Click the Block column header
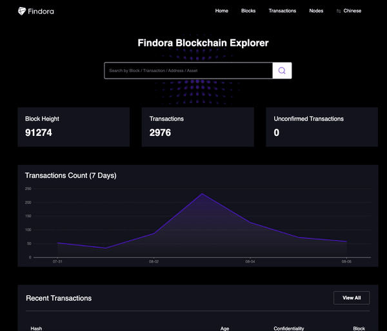The width and height of the screenshot is (387, 331). 359,328
